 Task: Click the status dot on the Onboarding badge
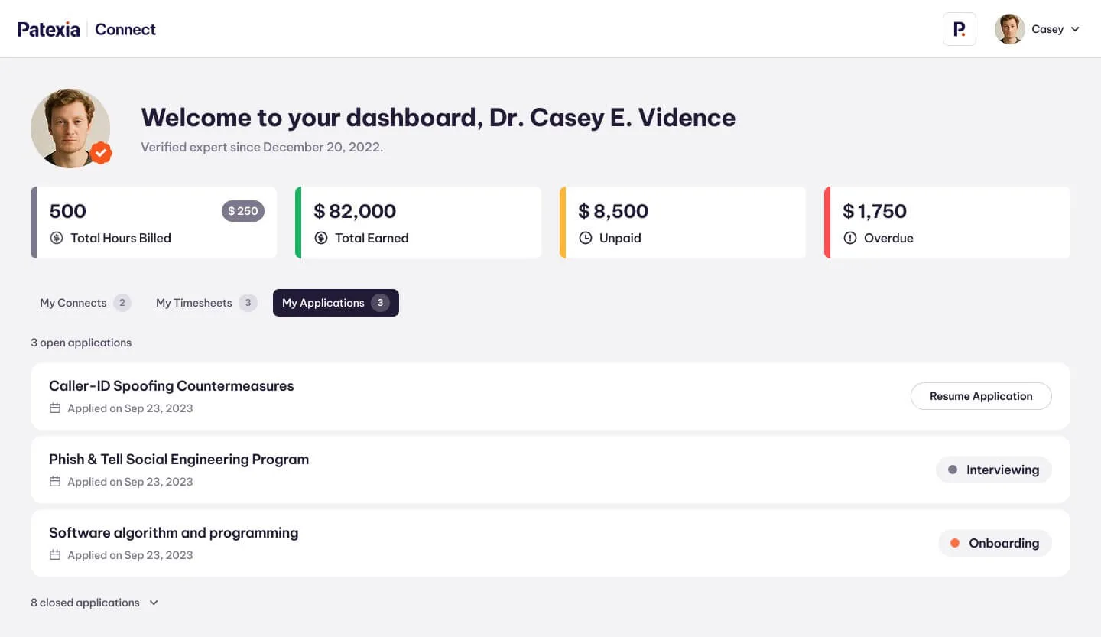[x=953, y=543]
